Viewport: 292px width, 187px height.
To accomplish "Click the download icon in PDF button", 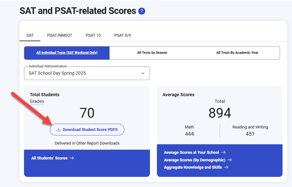I will (59, 130).
